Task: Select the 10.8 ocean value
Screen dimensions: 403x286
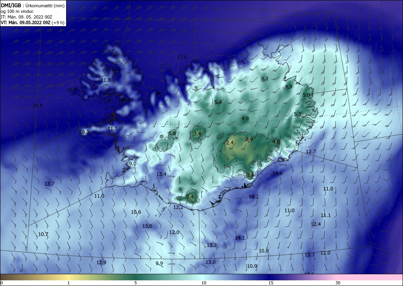Action: pos(264,251)
